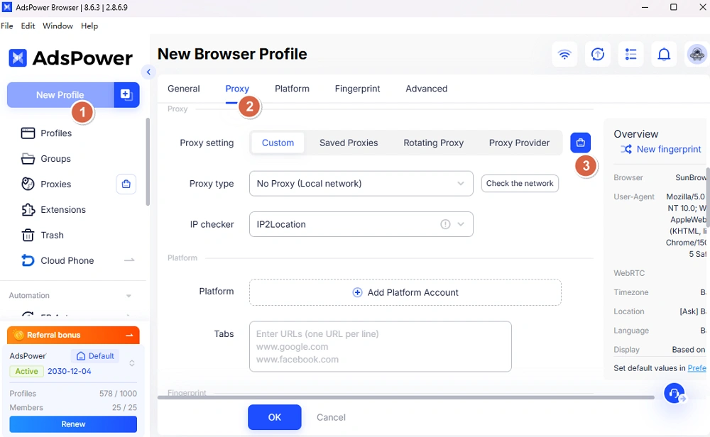Click the New fingerprint link
The height and width of the screenshot is (437, 710).
click(668, 149)
